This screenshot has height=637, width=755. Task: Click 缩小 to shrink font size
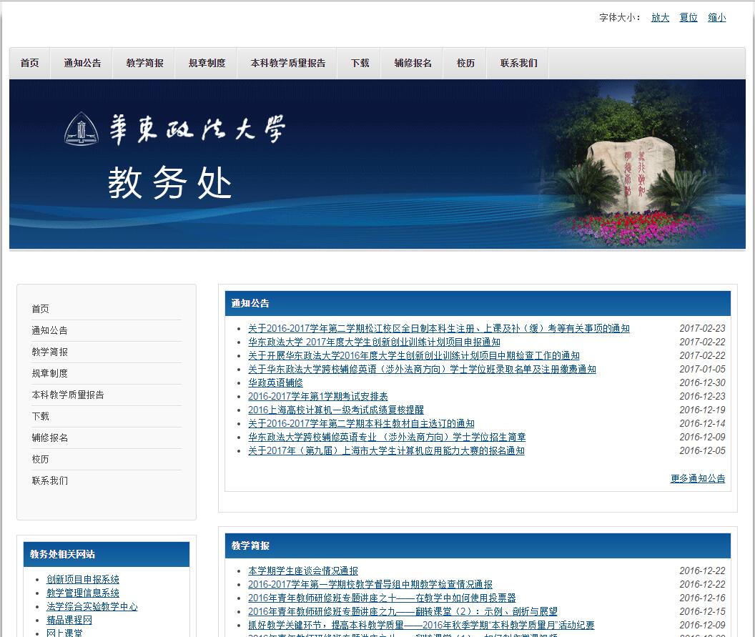[717, 18]
